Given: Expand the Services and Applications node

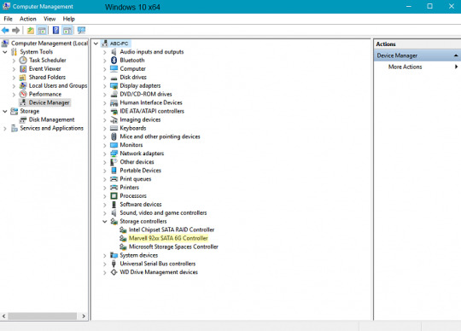Looking at the screenshot, I should [x=5, y=129].
